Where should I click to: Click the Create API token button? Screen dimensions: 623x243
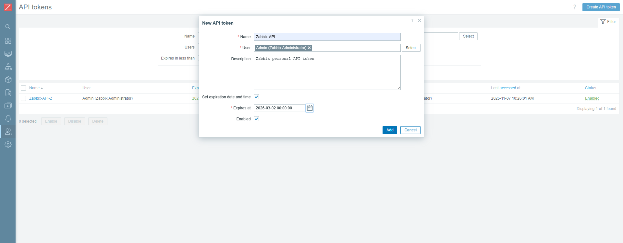point(601,7)
